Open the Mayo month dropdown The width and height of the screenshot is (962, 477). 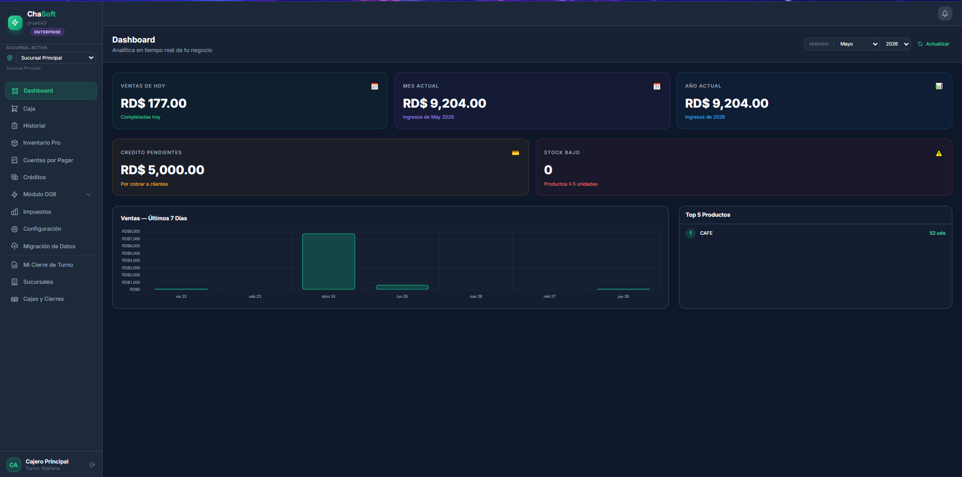[858, 44]
